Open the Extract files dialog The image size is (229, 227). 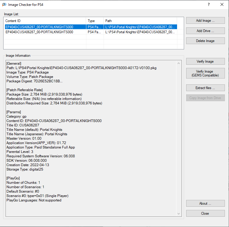(x=205, y=88)
